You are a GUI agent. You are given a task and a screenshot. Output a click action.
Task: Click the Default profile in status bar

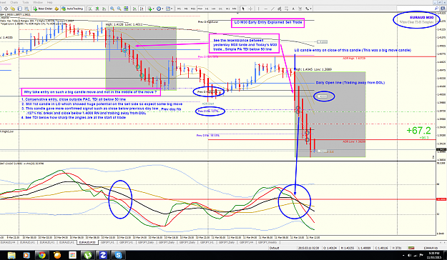(x=274, y=248)
